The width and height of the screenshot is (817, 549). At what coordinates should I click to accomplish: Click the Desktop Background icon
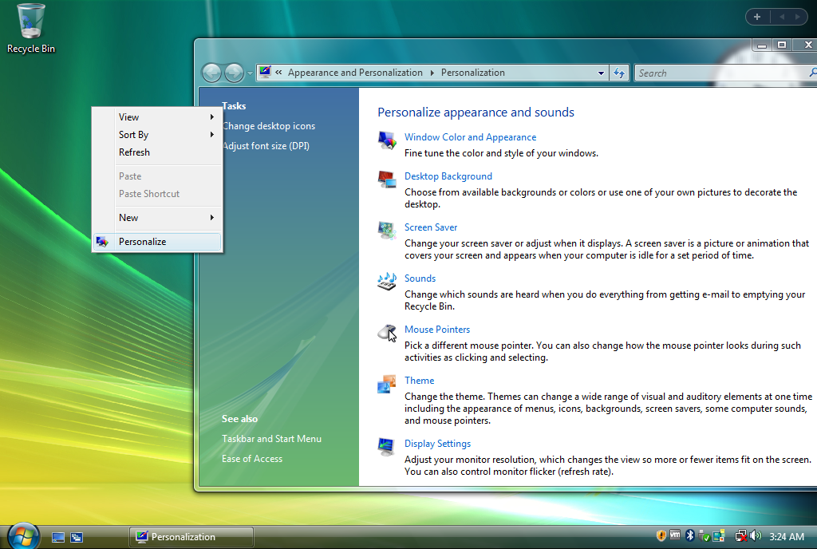click(x=387, y=180)
